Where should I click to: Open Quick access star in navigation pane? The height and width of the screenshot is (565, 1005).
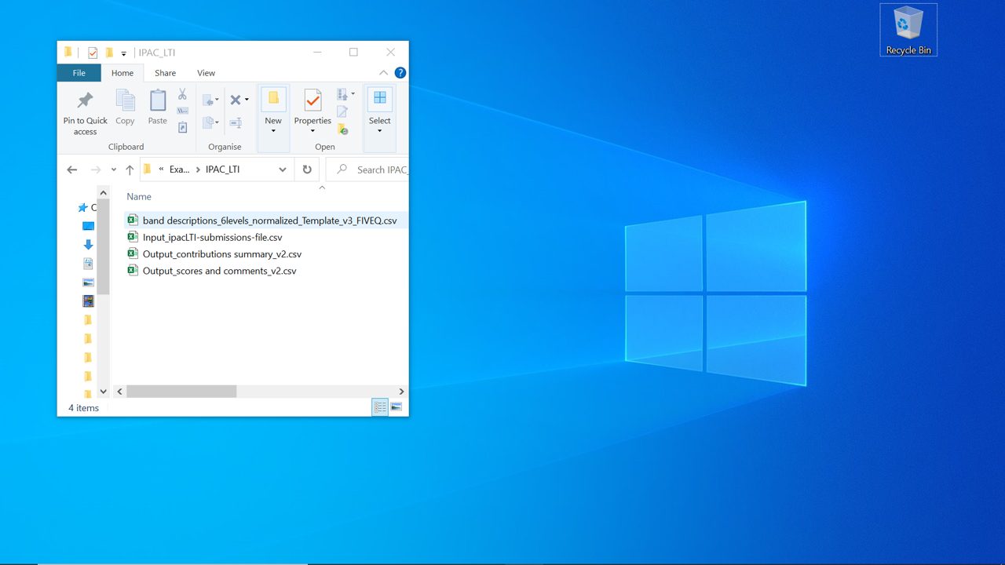tap(82, 208)
